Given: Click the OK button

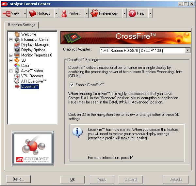Looking at the screenshot, I should [73, 179].
